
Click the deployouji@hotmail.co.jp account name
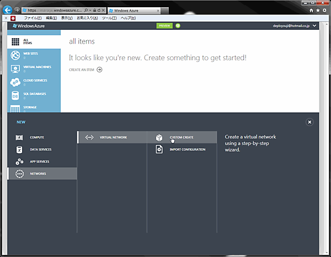pos(291,26)
